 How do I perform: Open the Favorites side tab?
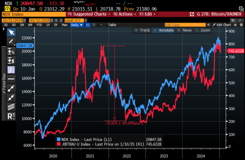coord(4,83)
